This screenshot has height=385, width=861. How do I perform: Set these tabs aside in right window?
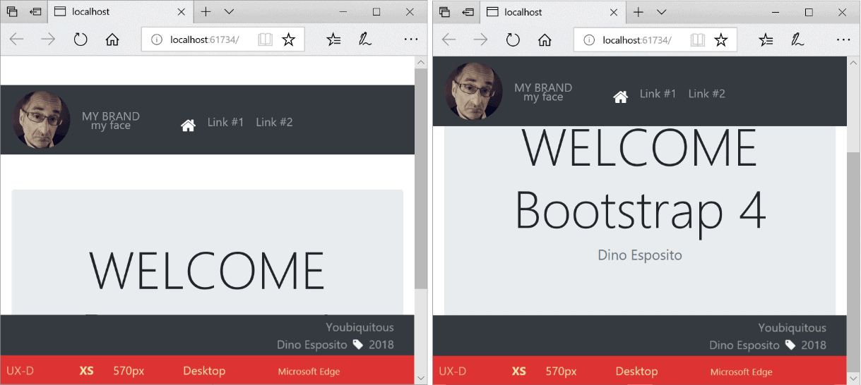coord(468,12)
